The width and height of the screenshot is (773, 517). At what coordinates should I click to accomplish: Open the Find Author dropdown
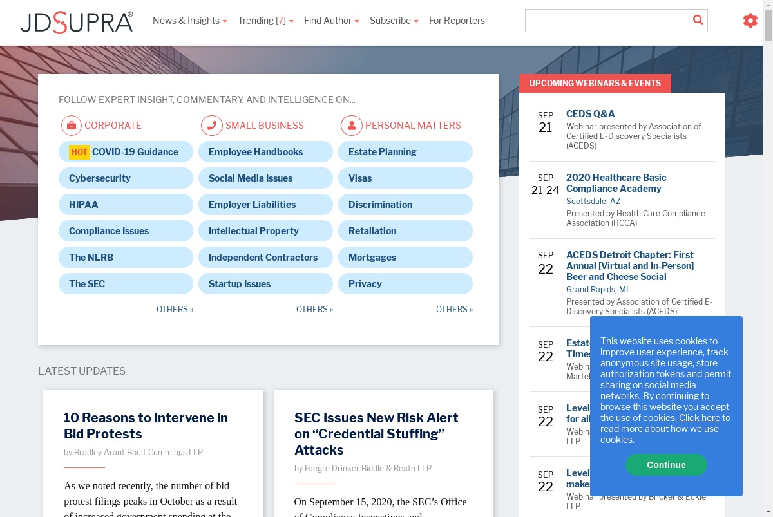[332, 21]
